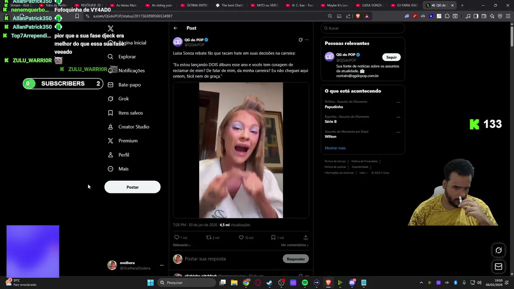Open a new browser tab
Screen dimensions: 514x289
click(462, 5)
